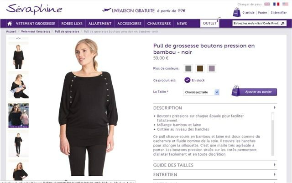View the breastfeeding photo thumbnail
This screenshot has width=292, height=183.
click(19, 86)
